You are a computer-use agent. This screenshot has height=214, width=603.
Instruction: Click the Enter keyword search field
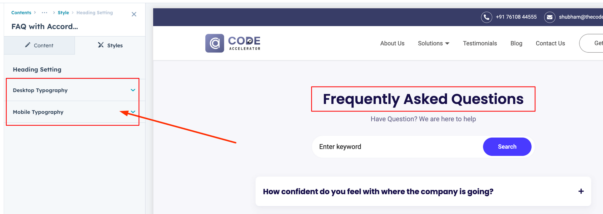click(362, 146)
